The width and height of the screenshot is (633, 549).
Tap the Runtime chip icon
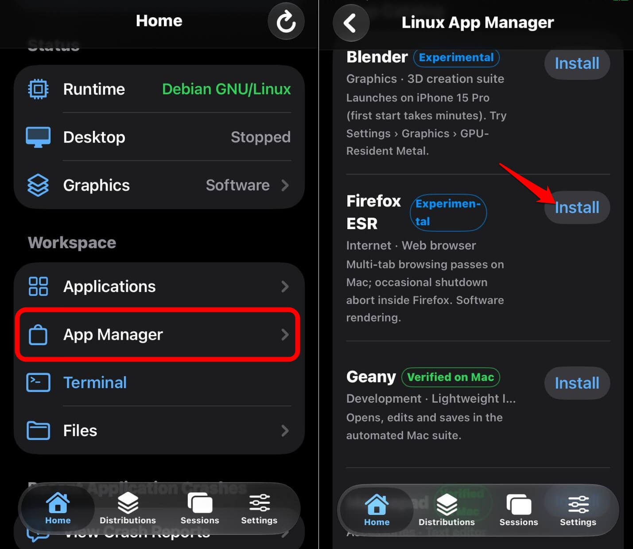[x=39, y=89]
